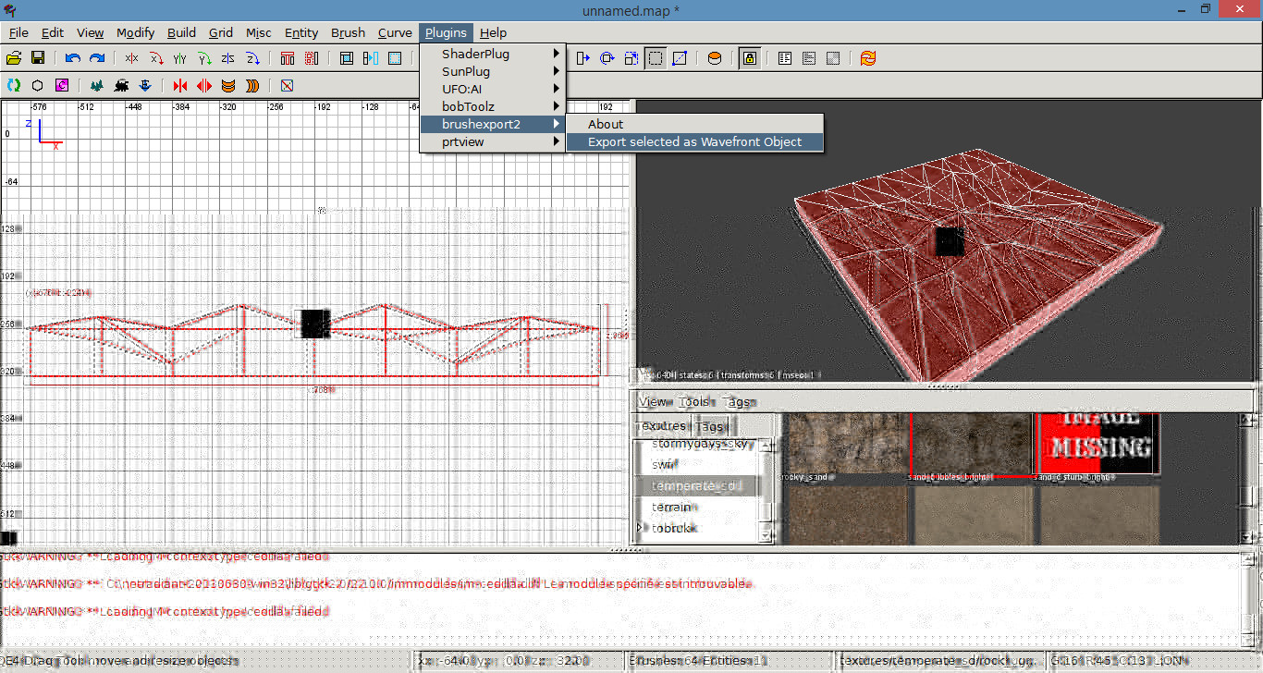Click the orange refresh arrows icon
The height and width of the screenshot is (673, 1263).
tap(867, 58)
